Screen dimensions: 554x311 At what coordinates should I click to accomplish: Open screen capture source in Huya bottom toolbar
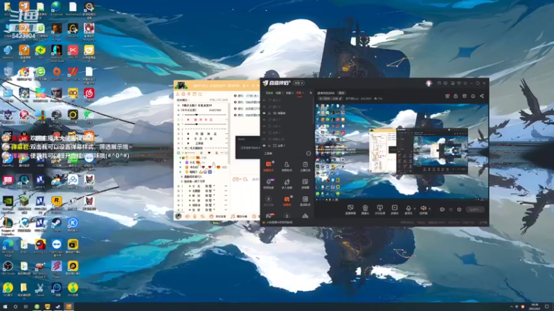[x=350, y=209]
